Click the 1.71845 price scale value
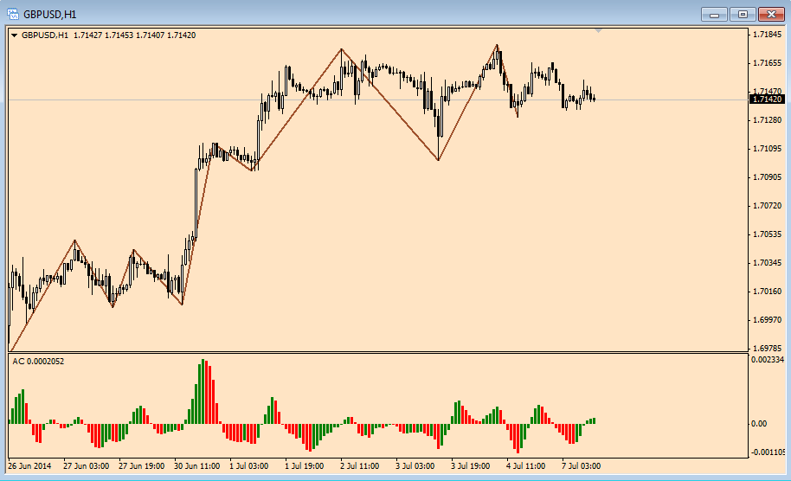The height and width of the screenshot is (481, 791). coord(767,35)
